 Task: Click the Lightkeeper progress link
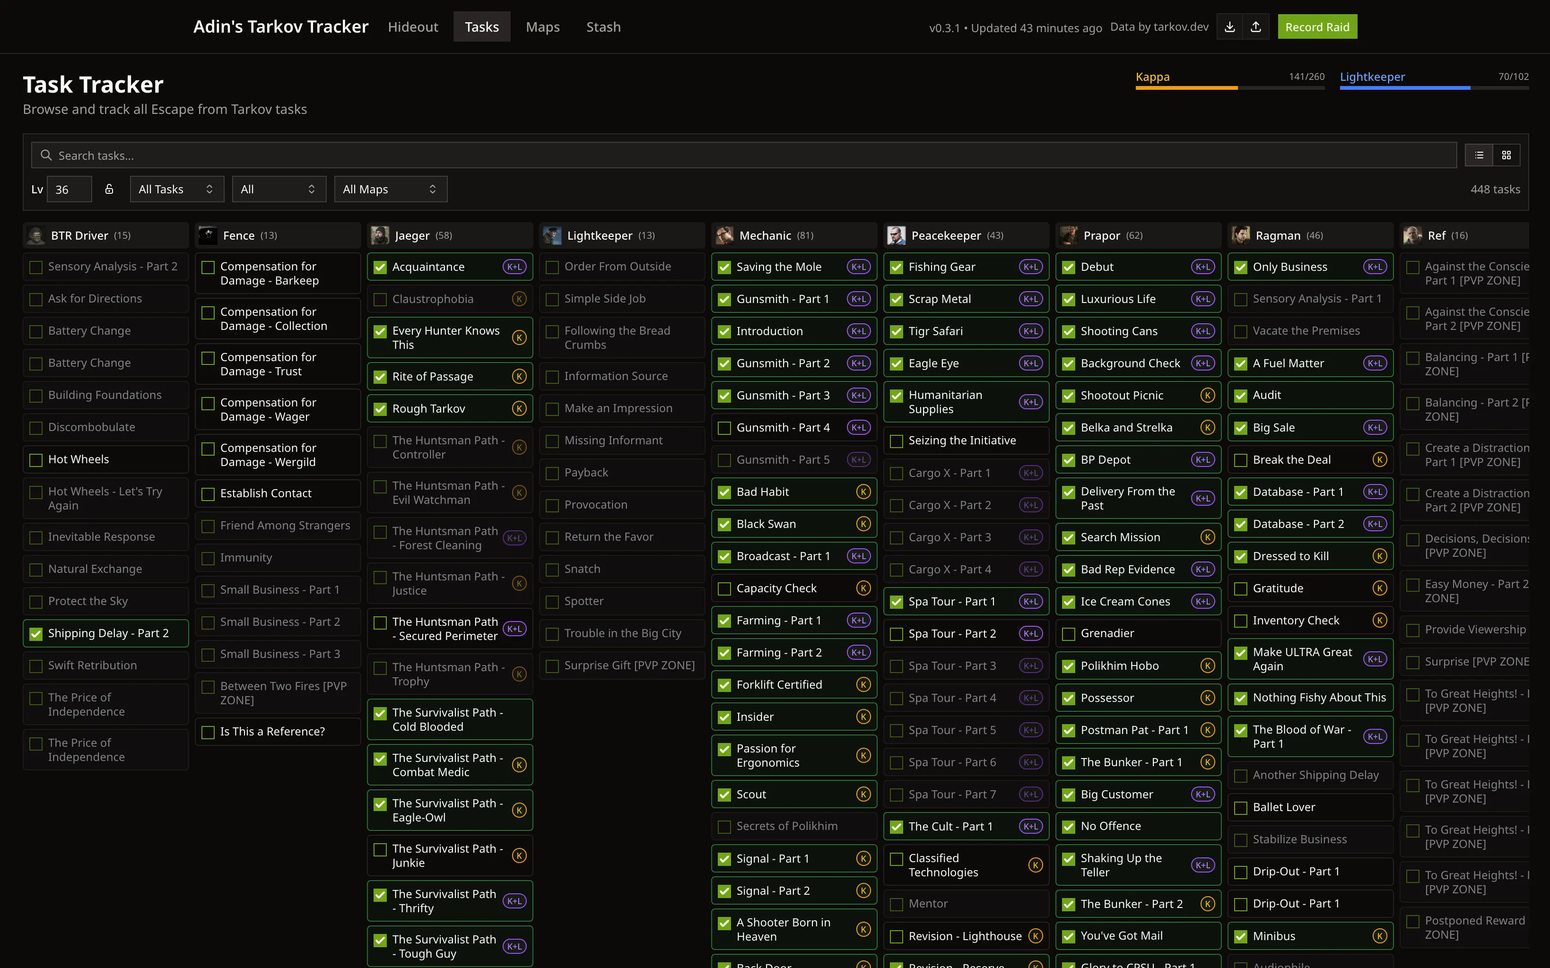[1372, 76]
